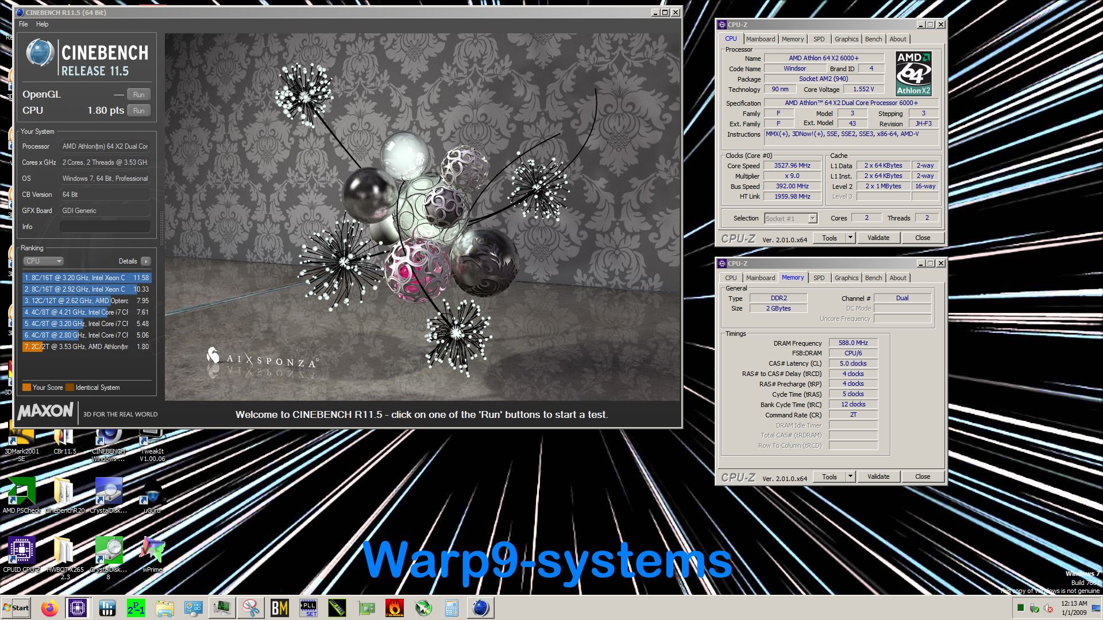This screenshot has width=1103, height=620.
Task: Run the OpenGL benchmark
Action: tap(139, 94)
